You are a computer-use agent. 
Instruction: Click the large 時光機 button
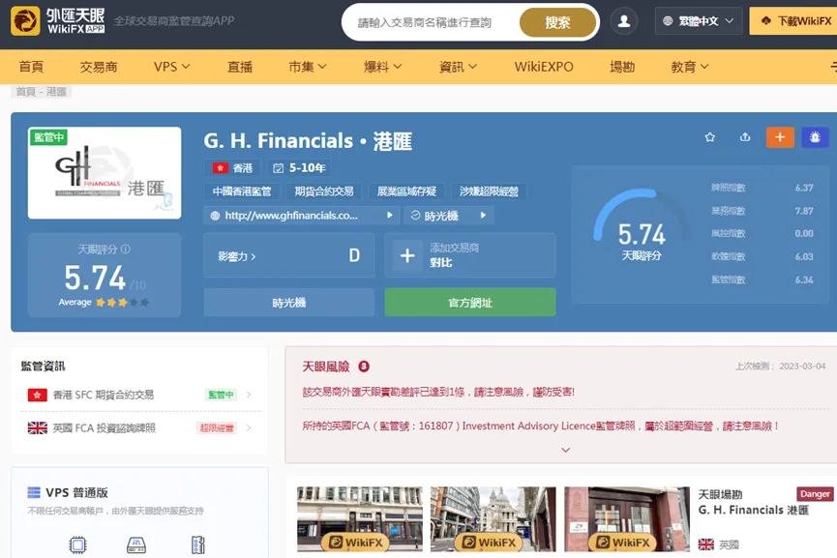point(288,303)
